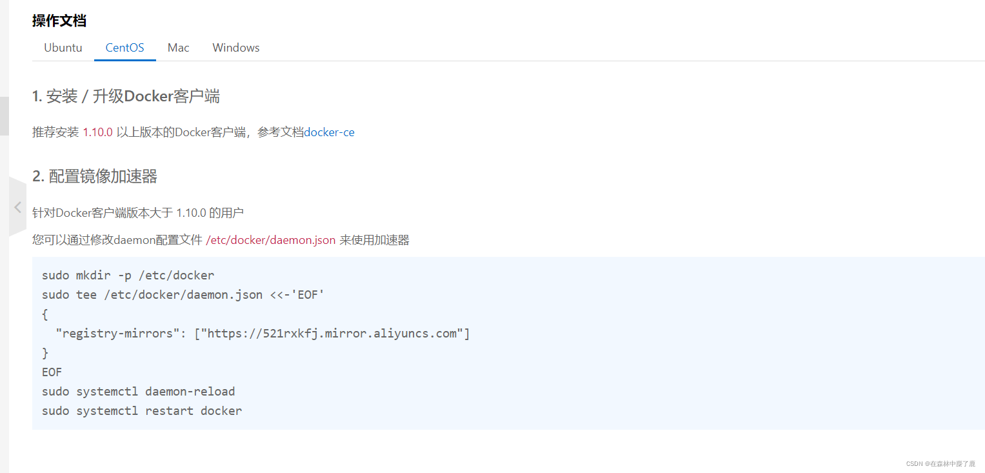This screenshot has width=985, height=473.
Task: Click the text 您可以通过修改daemon配置文件
Action: [x=117, y=240]
